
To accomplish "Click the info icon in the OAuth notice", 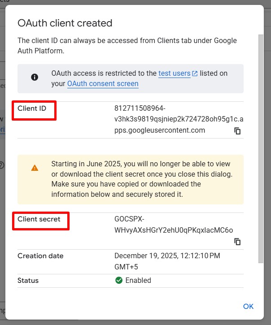I will tap(35, 78).
